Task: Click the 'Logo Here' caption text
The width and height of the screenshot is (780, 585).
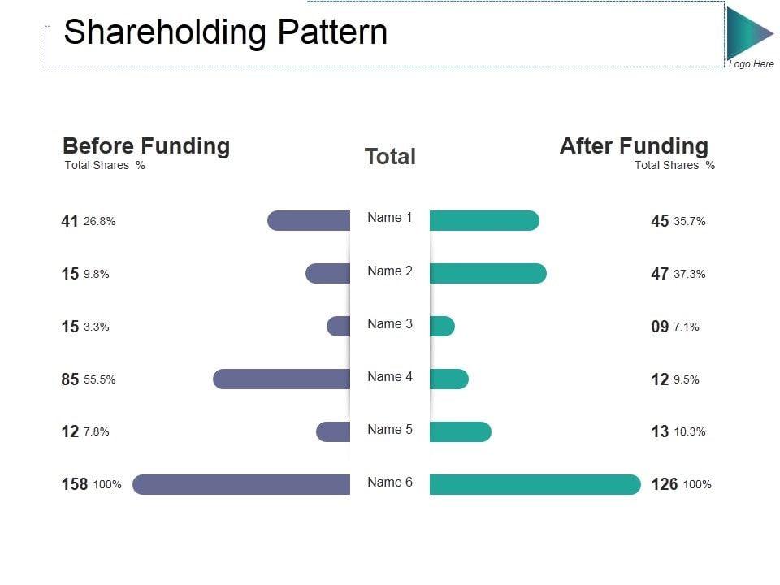Action: (x=752, y=64)
